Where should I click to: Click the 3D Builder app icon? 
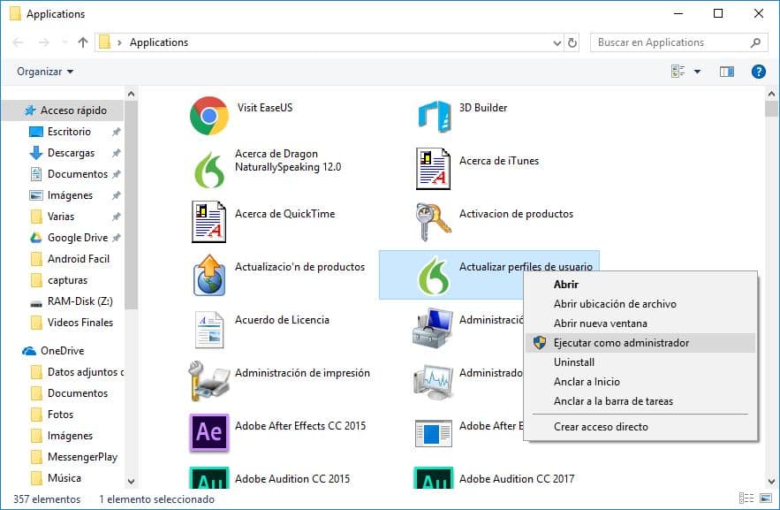point(433,114)
